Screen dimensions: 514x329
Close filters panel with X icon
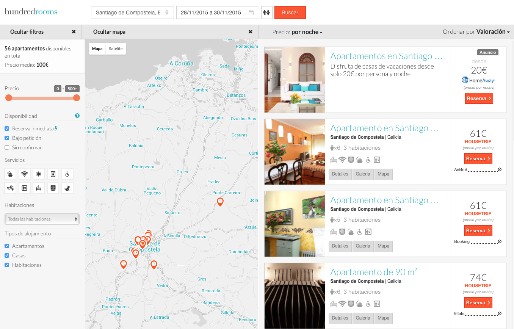click(x=74, y=32)
